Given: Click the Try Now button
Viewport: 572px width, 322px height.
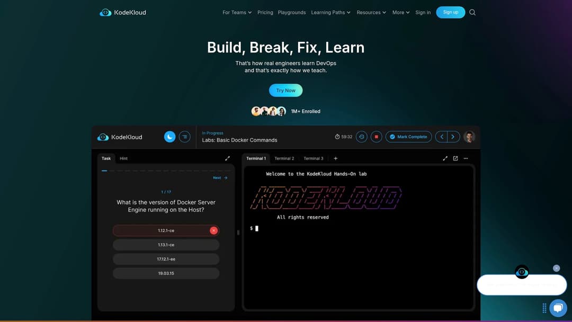Looking at the screenshot, I should point(285,91).
